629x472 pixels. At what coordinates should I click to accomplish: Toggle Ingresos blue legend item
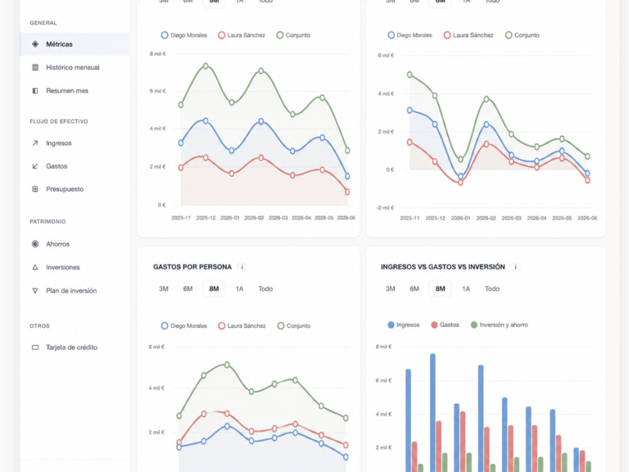(404, 325)
